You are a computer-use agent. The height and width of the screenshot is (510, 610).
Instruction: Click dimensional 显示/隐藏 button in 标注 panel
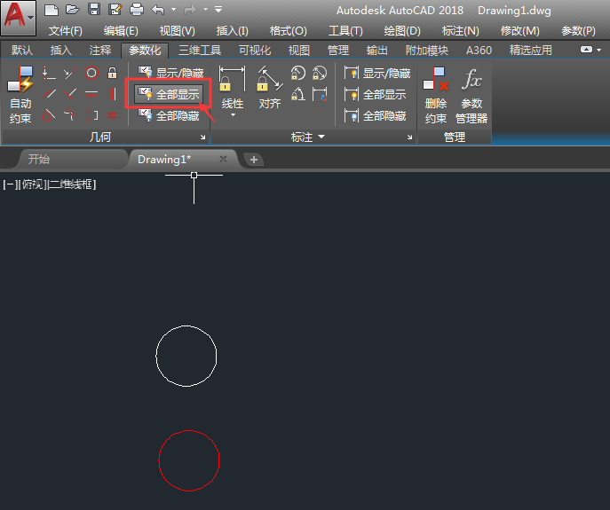[377, 73]
